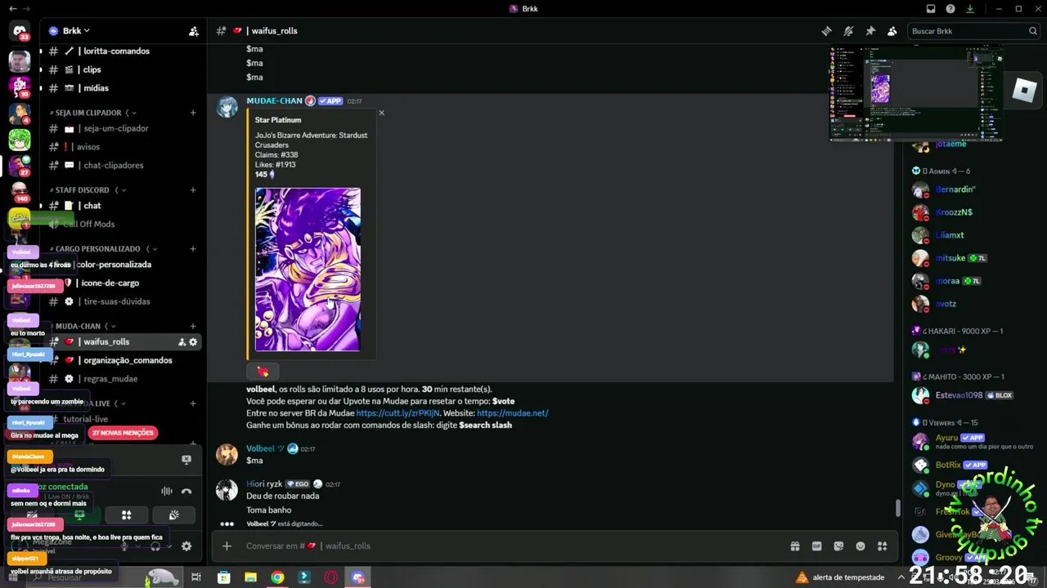The image size is (1047, 588).
Task: Open the Discord inbox icon
Action: click(931, 9)
